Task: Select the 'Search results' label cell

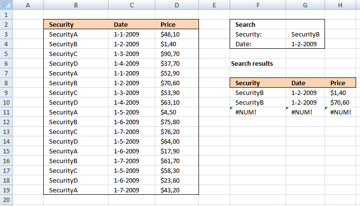Action: pyautogui.click(x=257, y=64)
